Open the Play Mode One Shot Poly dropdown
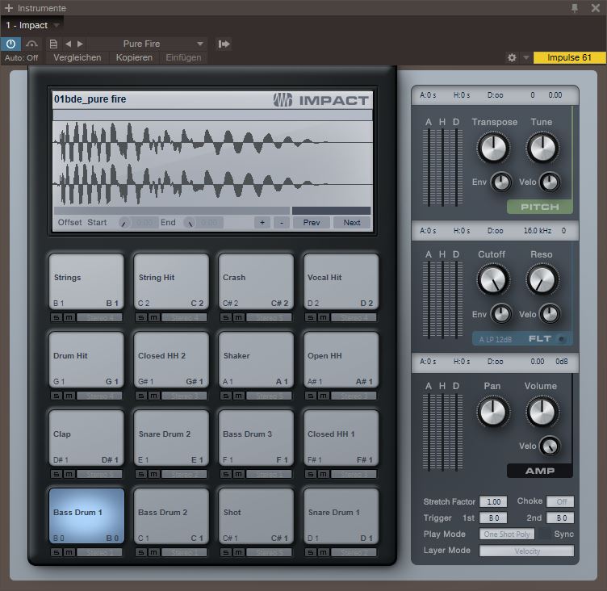The image size is (607, 591). tap(507, 534)
